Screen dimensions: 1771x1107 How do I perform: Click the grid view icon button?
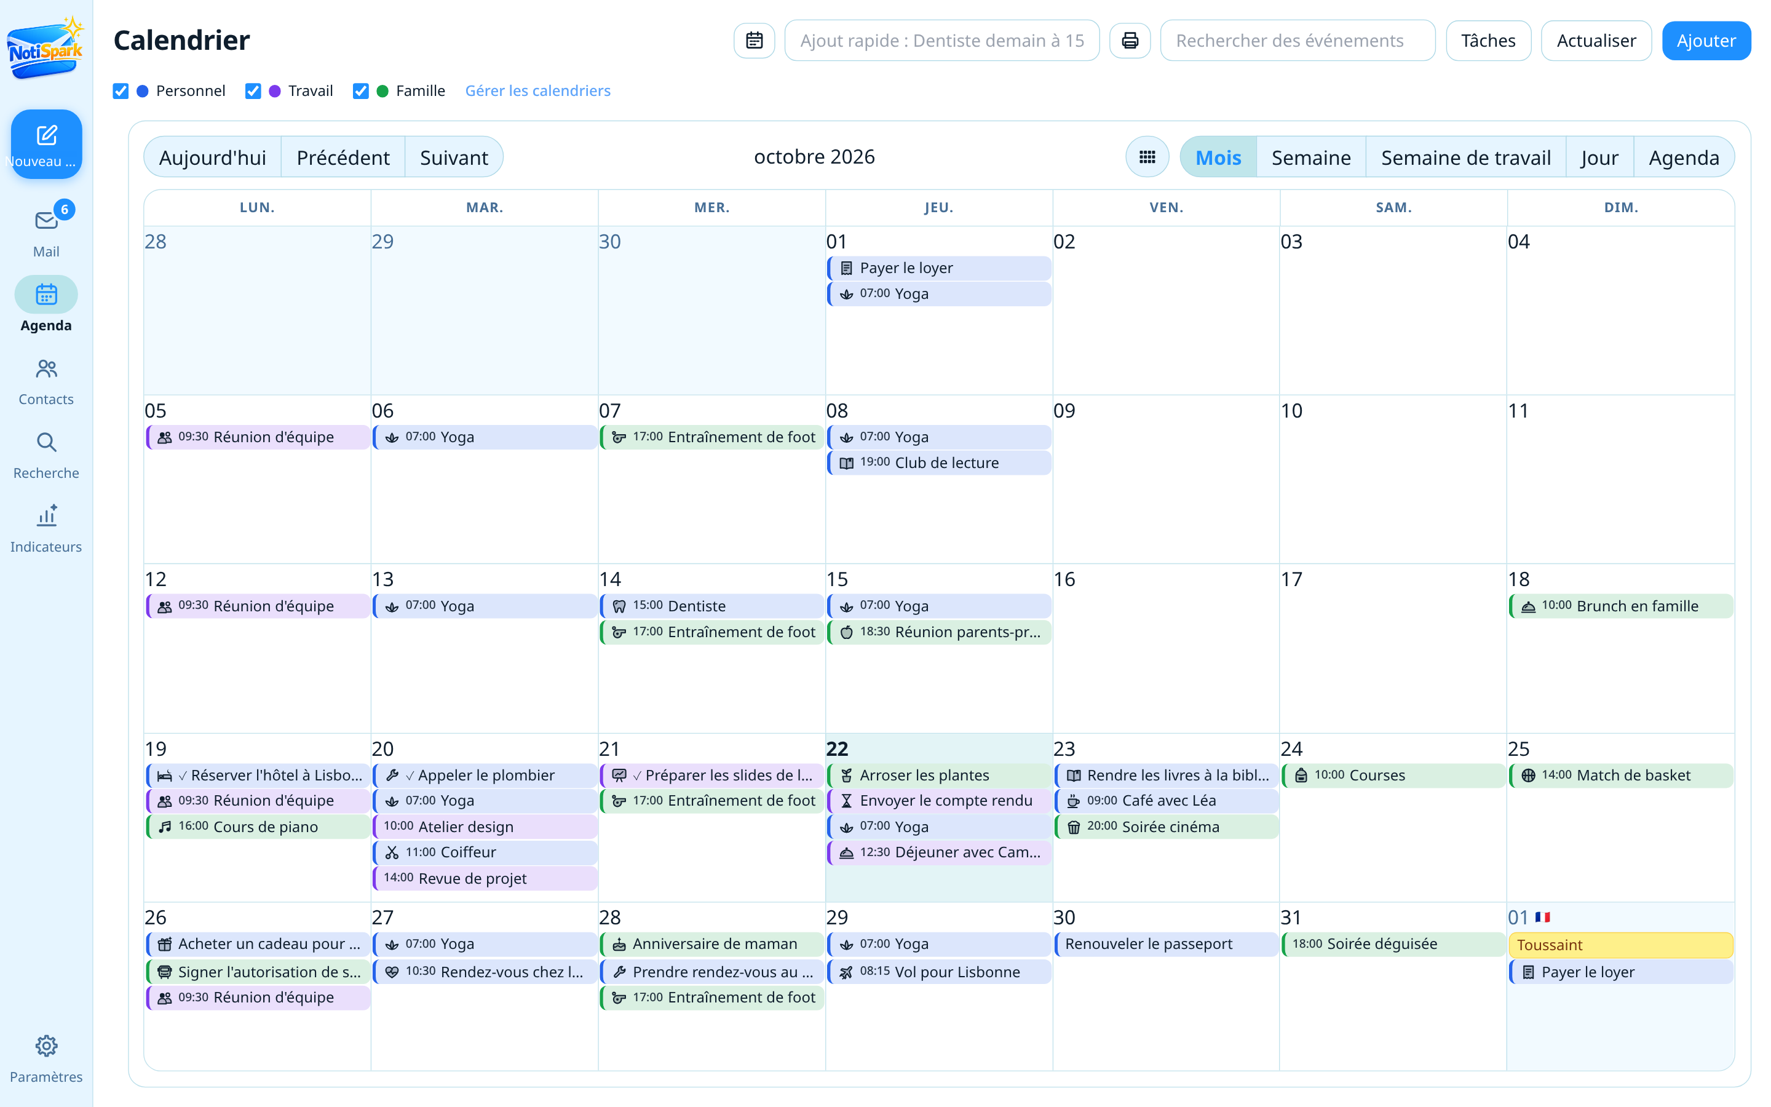pyautogui.click(x=1147, y=157)
